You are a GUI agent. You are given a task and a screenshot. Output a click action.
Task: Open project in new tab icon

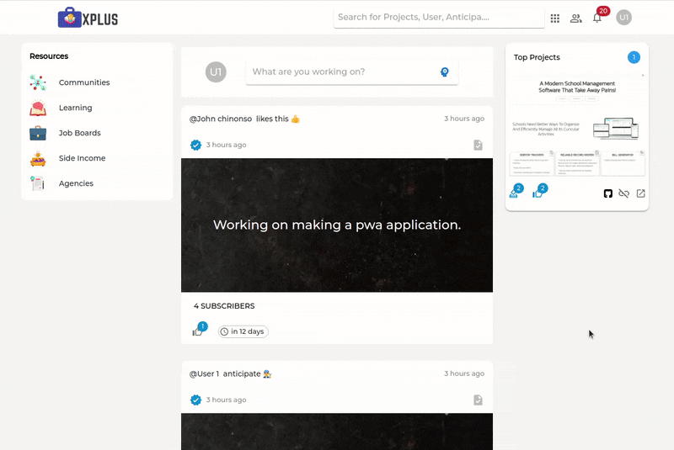click(640, 193)
